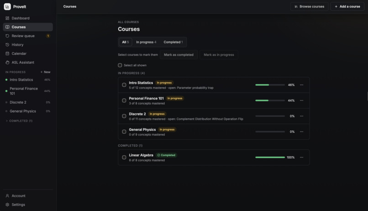This screenshot has width=368, height=211.
Task: Check the Personal Finance 101 course checkbox
Action: 124,100
